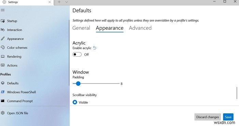Open Actions settings page
The width and height of the screenshot is (239, 126).
point(12,65)
